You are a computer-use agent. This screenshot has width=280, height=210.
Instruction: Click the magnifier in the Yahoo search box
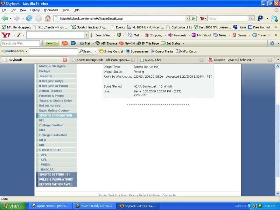coord(251,19)
